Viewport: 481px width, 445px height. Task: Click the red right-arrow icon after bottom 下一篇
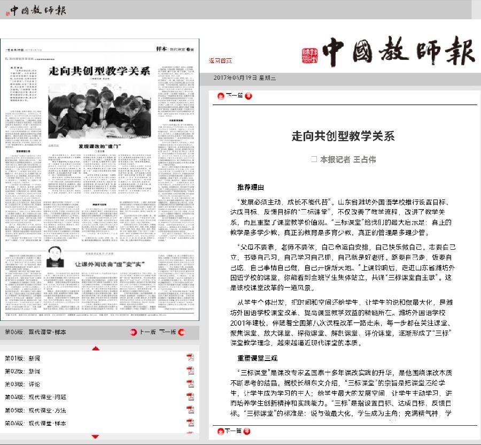click(247, 431)
